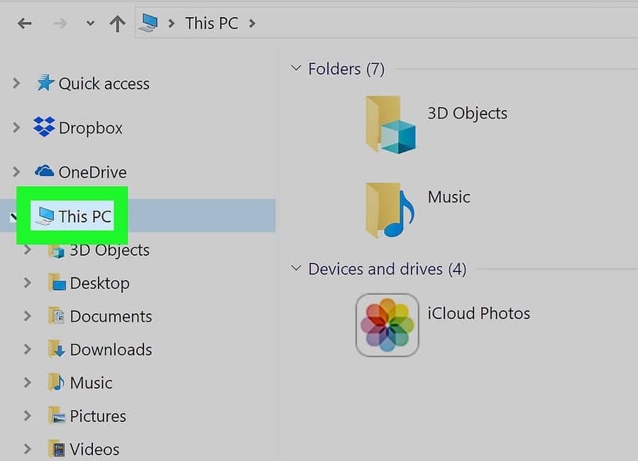This screenshot has width=638, height=461.
Task: Click the iCloud Photos icon
Action: pyautogui.click(x=387, y=325)
